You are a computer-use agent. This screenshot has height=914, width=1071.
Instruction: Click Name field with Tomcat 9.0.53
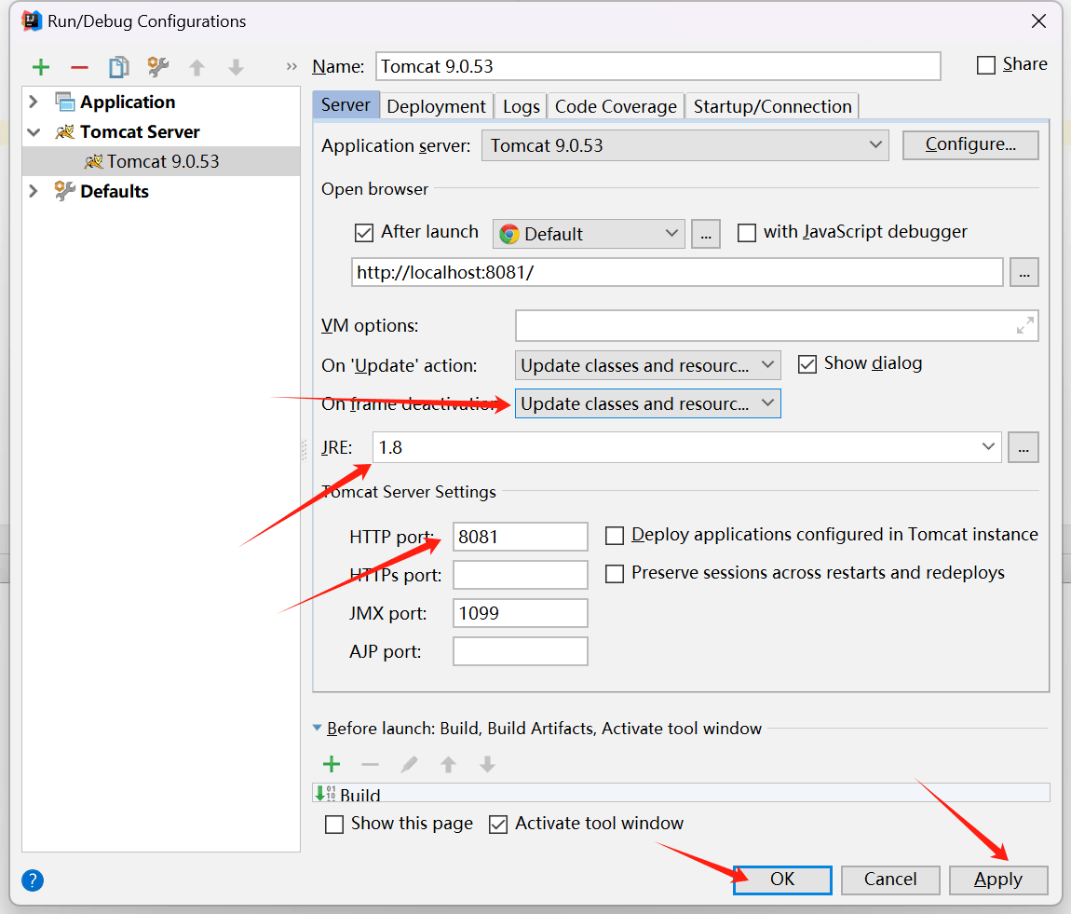(x=658, y=66)
